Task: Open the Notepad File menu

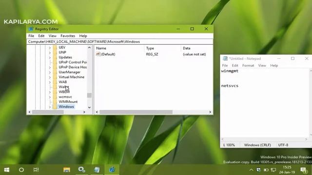Action: [x=225, y=66]
